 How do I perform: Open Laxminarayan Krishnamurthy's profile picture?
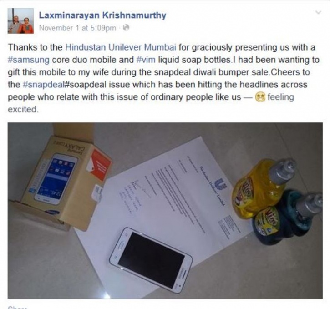tap(20, 21)
